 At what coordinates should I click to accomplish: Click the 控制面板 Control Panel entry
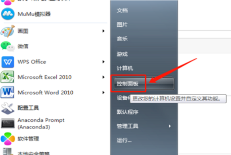(x=144, y=84)
